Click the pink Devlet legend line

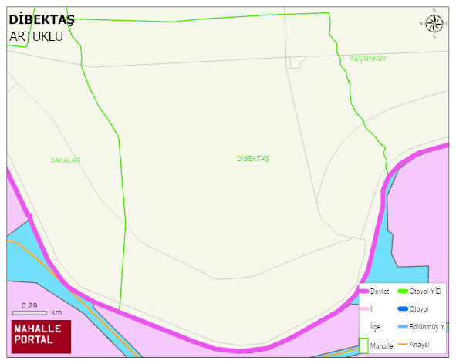[x=364, y=291]
